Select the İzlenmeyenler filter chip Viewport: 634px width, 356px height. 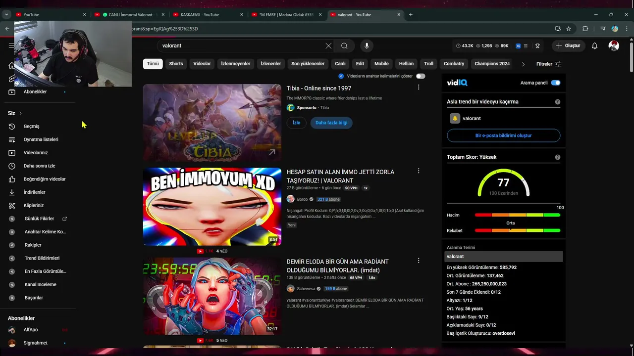click(x=235, y=64)
